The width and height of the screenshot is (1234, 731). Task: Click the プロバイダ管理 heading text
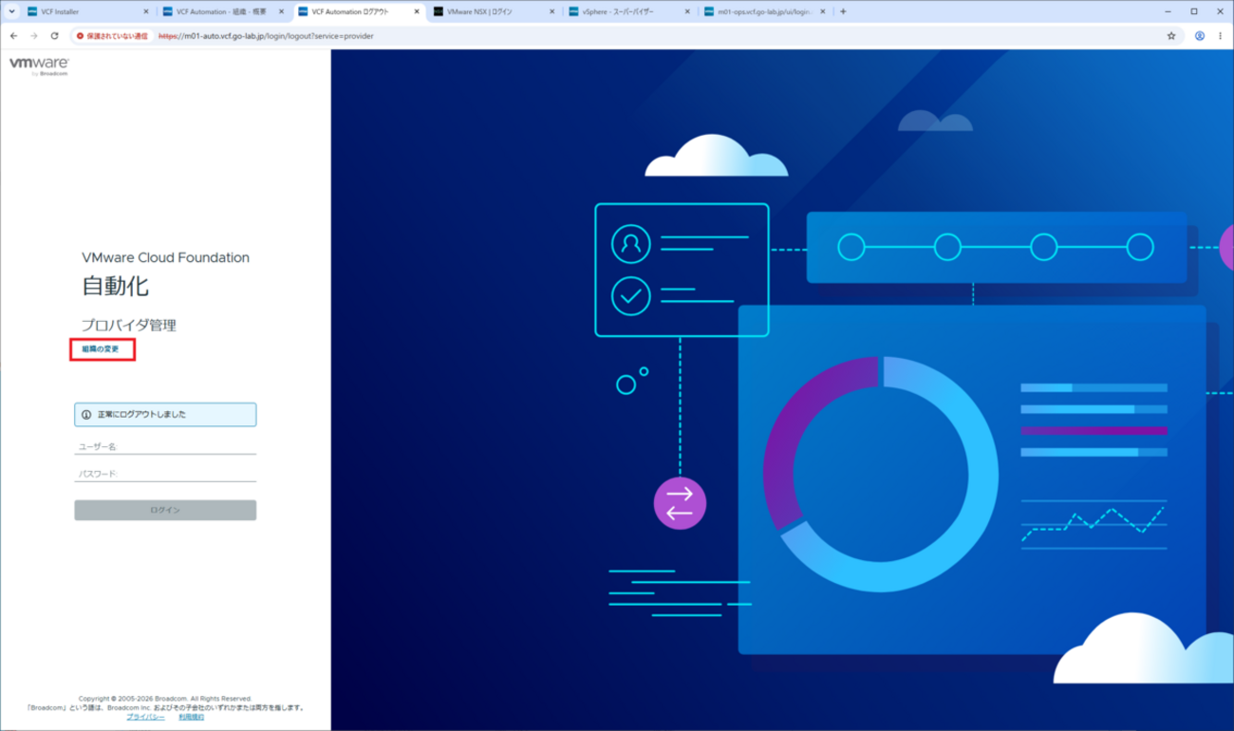[x=128, y=325]
